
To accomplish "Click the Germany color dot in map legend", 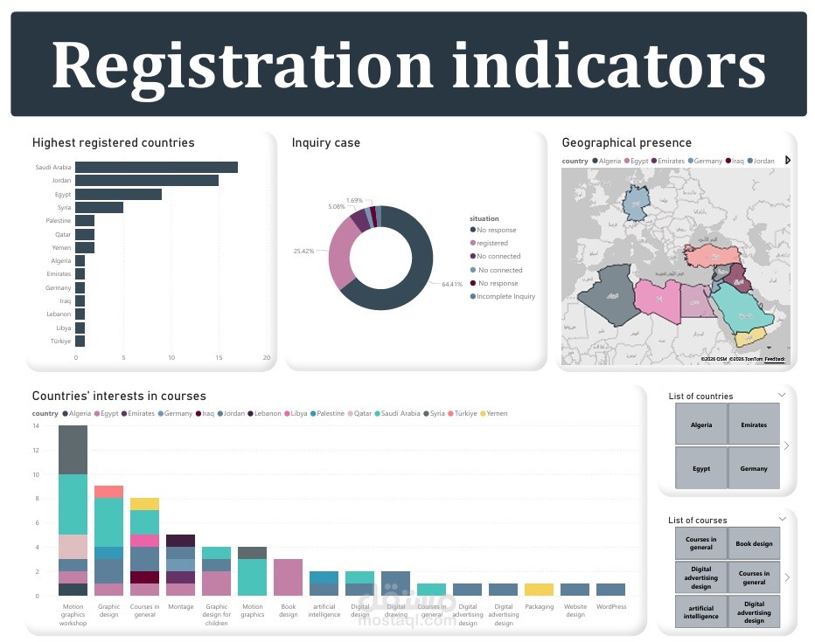I will 692,161.
